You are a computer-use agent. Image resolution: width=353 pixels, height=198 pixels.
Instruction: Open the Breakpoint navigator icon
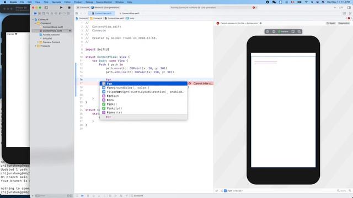64,13
